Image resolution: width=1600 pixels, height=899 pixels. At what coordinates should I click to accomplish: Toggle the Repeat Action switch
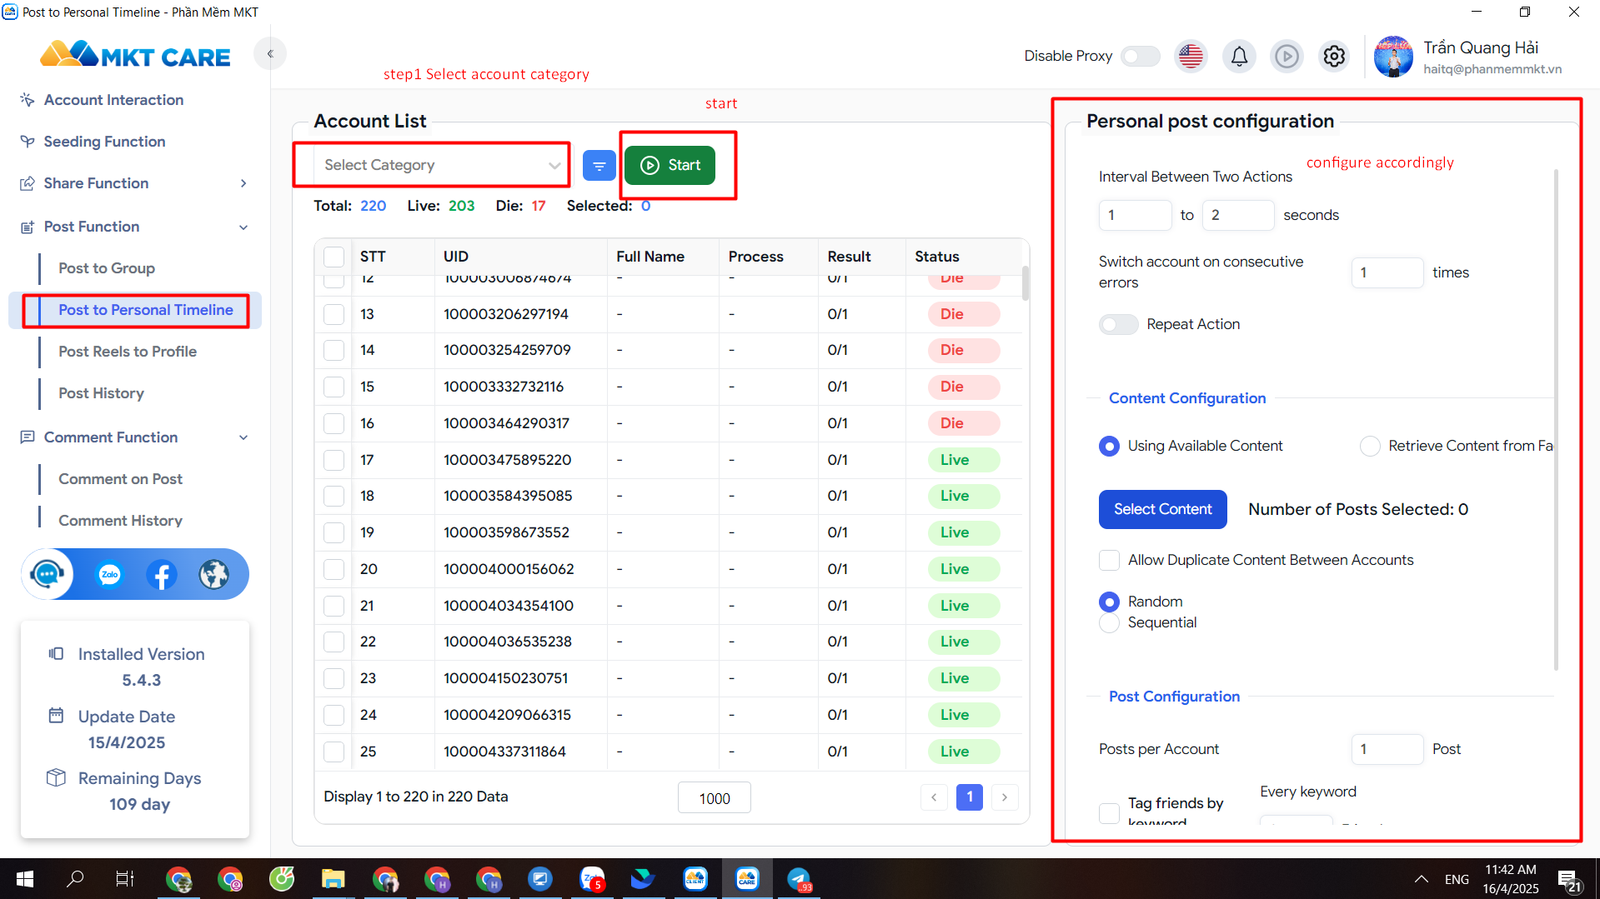click(x=1118, y=324)
